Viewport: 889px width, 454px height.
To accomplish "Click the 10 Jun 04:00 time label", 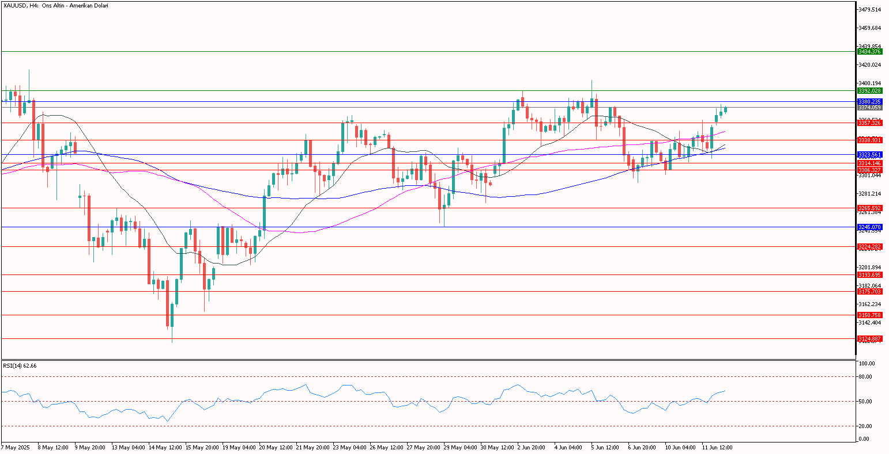I will 681,447.
